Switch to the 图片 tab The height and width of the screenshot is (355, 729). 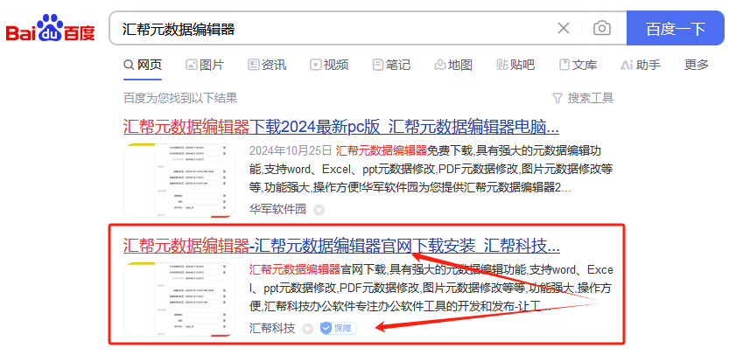tap(205, 65)
